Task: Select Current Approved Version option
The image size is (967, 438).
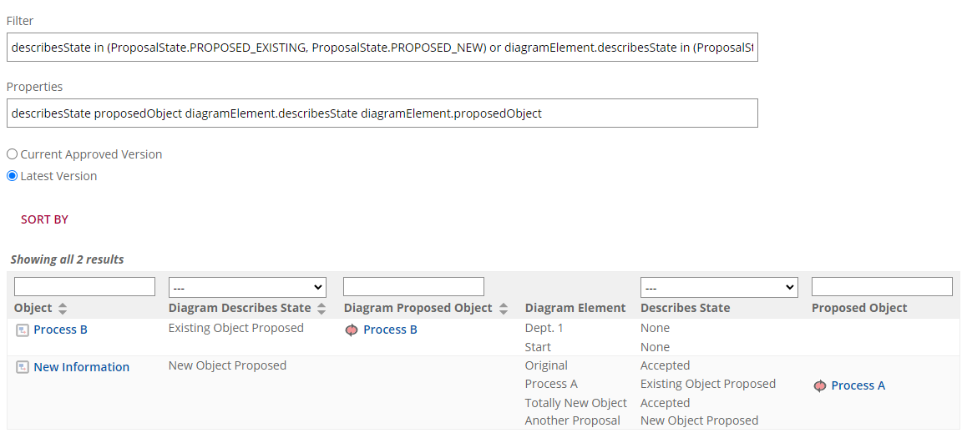Action: (13, 154)
